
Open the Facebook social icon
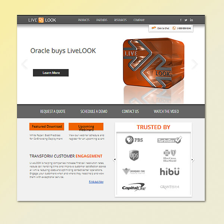tap(181, 20)
